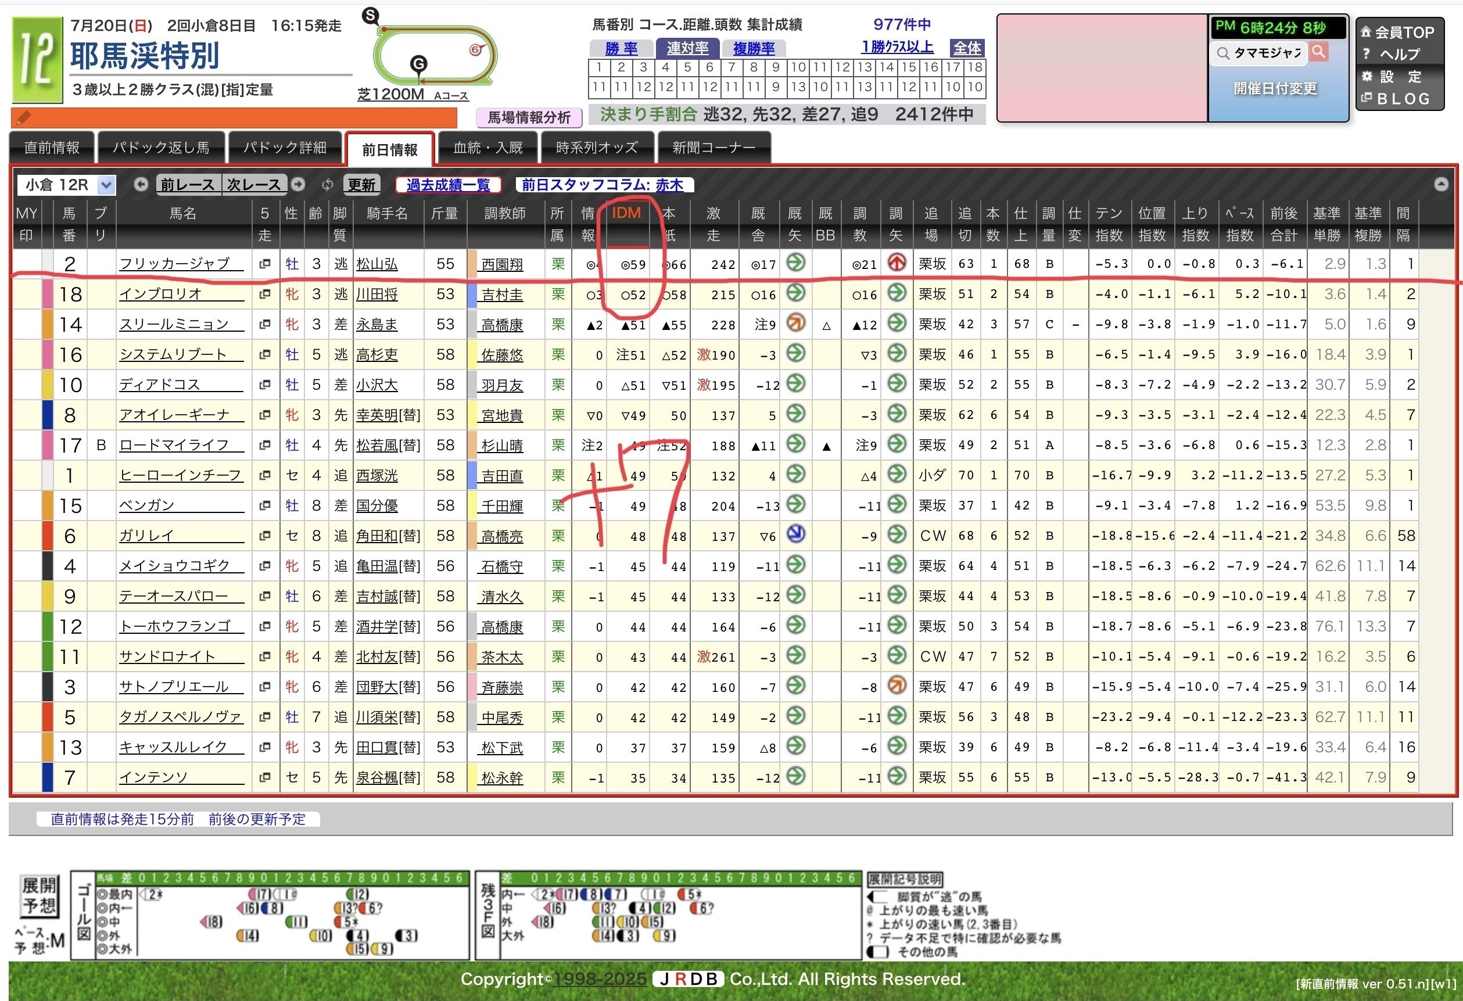Open trainer link 松永幹

point(502,778)
